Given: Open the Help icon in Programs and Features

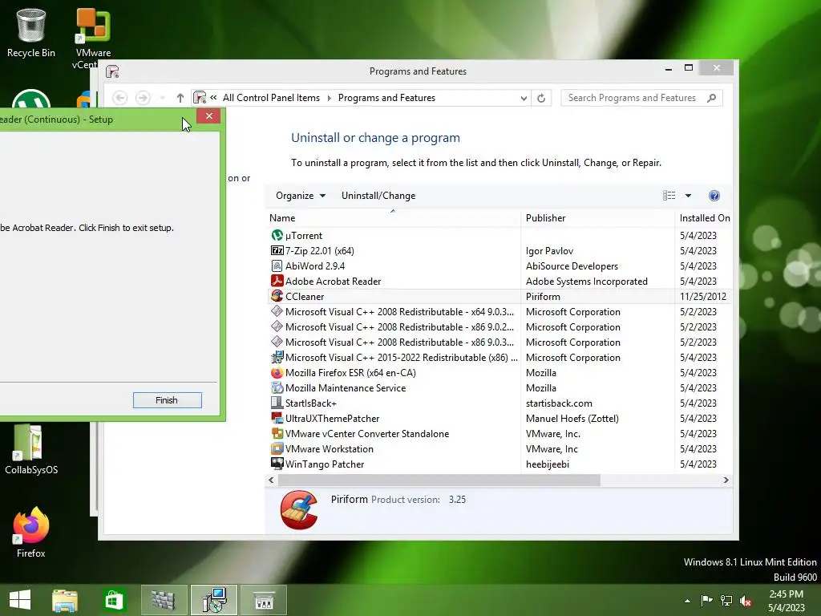Looking at the screenshot, I should [x=714, y=196].
